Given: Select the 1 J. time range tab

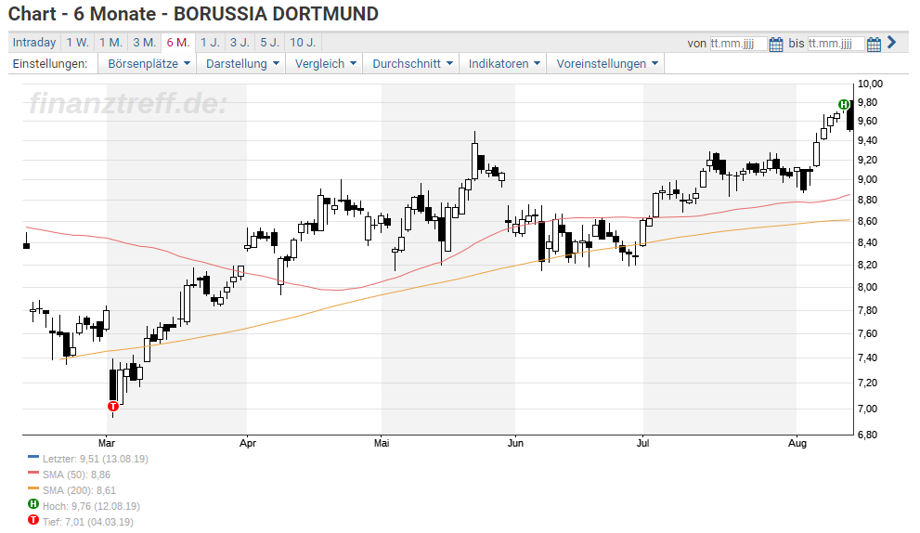Looking at the screenshot, I should point(210,43).
